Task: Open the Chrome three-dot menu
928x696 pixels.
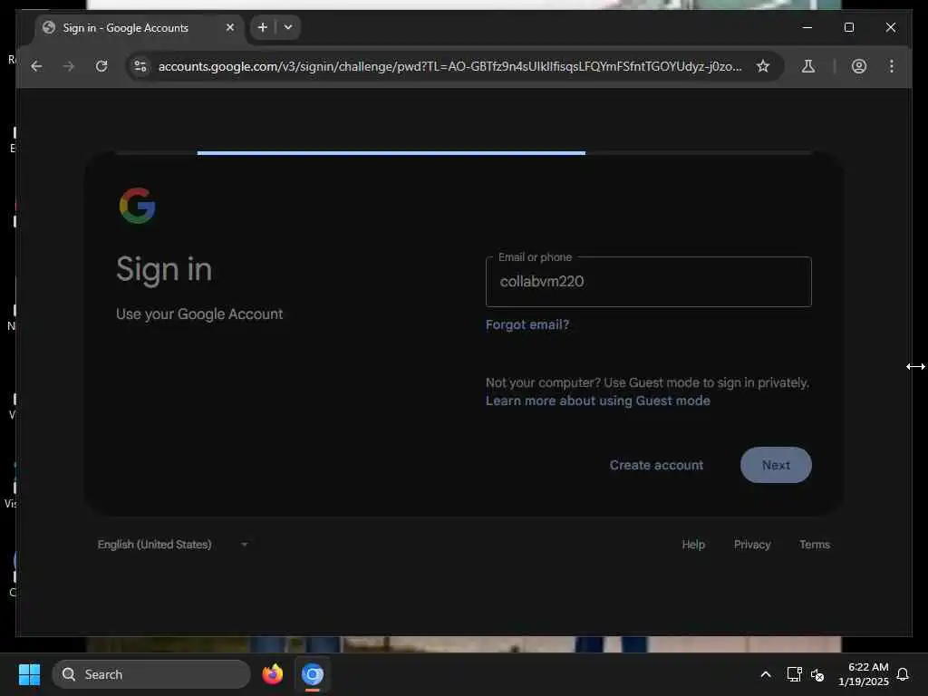Action: click(x=892, y=66)
